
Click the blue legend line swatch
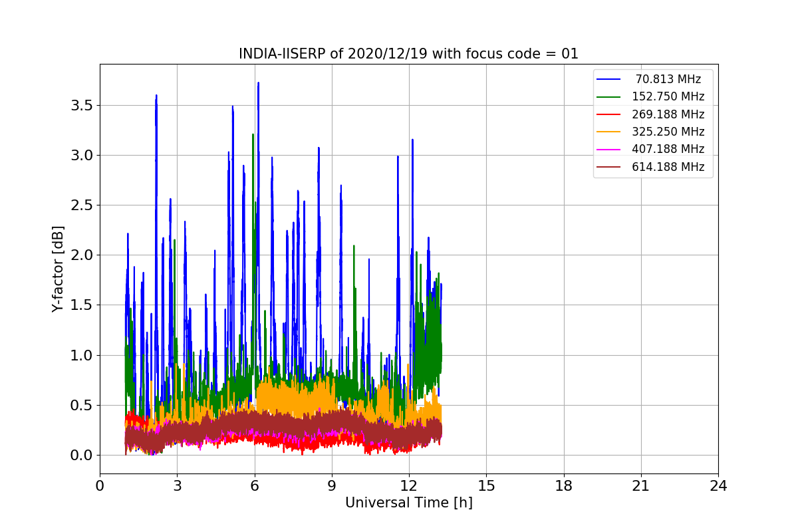pos(609,79)
